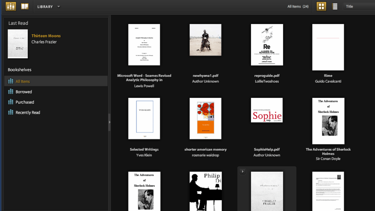
Task: Switch to Reading view icon
Action: (x=25, y=6)
